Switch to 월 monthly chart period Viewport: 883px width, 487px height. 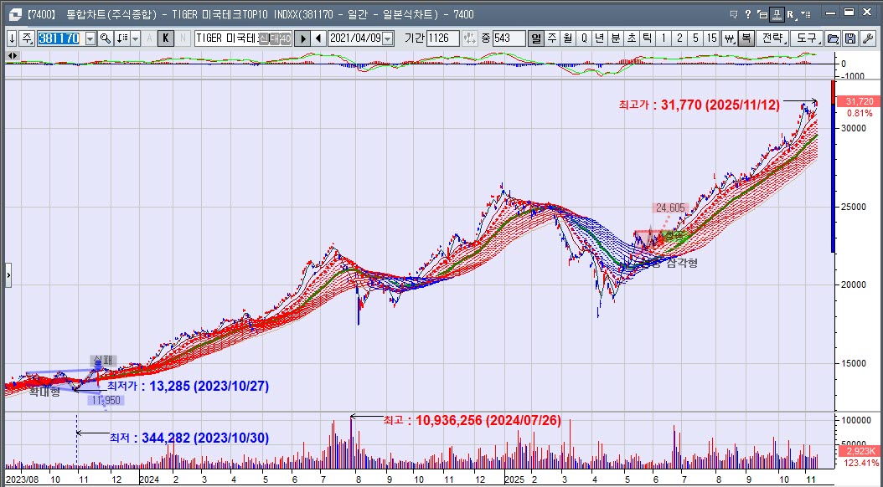click(568, 38)
